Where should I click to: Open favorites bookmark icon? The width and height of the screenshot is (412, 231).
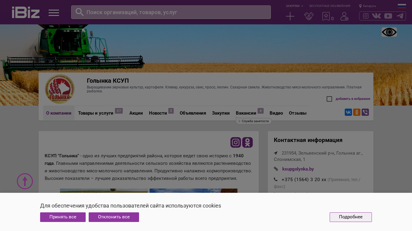tap(326, 16)
